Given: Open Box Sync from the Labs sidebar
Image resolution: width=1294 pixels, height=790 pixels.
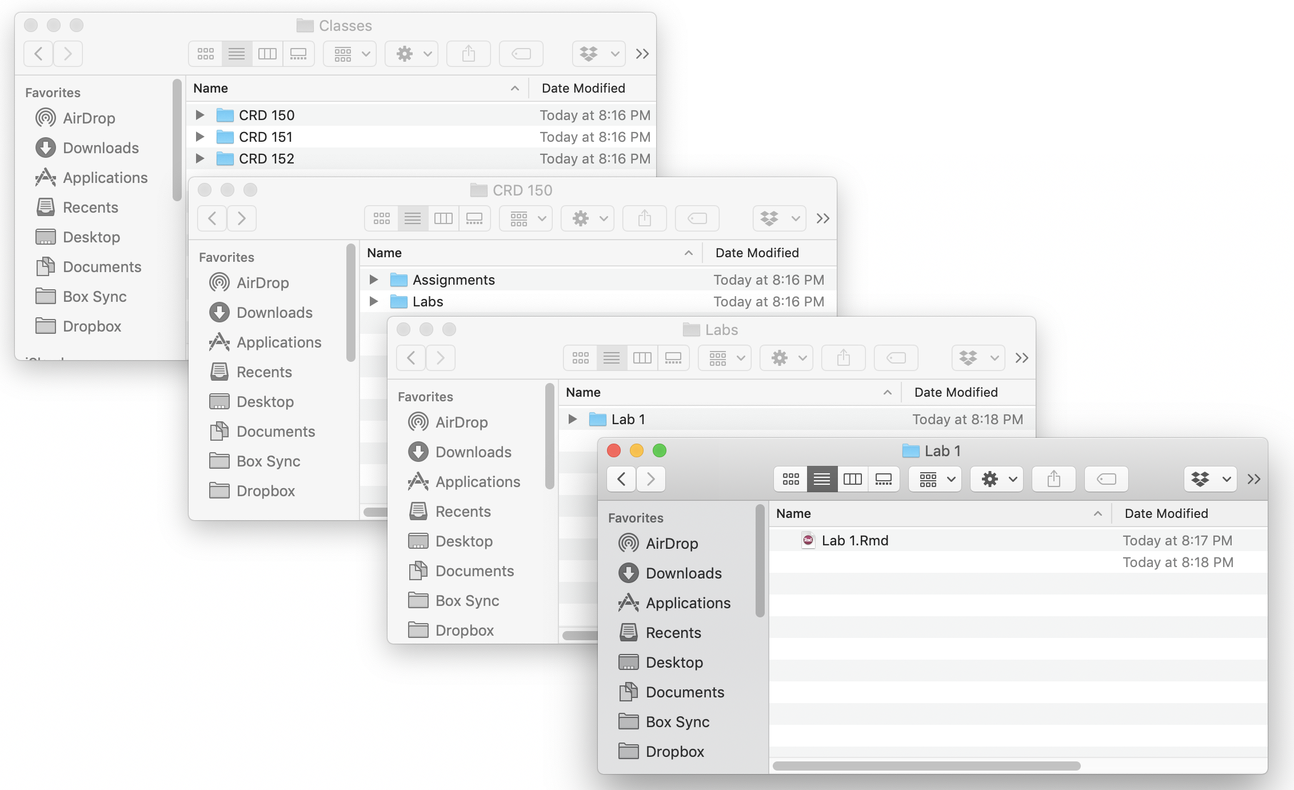Looking at the screenshot, I should click(x=468, y=600).
